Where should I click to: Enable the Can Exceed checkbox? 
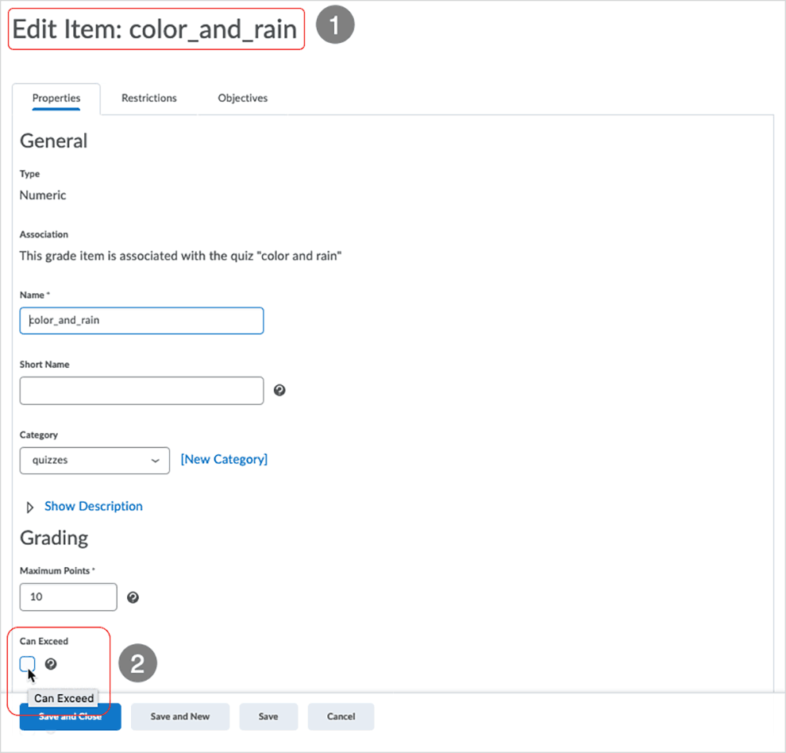click(27, 664)
